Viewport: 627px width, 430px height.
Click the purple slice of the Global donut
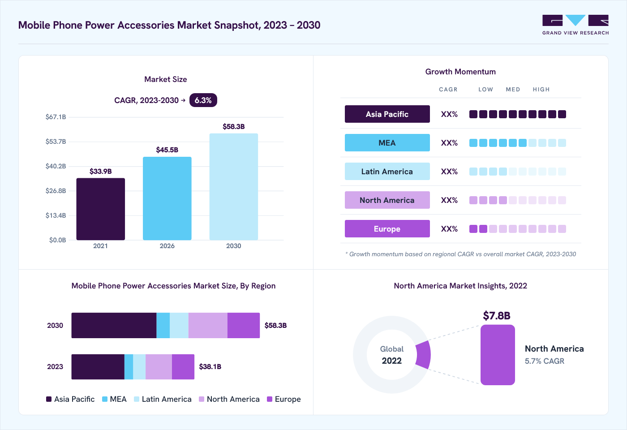[x=424, y=355]
